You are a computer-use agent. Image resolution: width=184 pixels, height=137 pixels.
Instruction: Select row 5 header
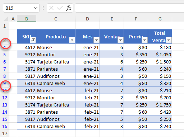5,55
